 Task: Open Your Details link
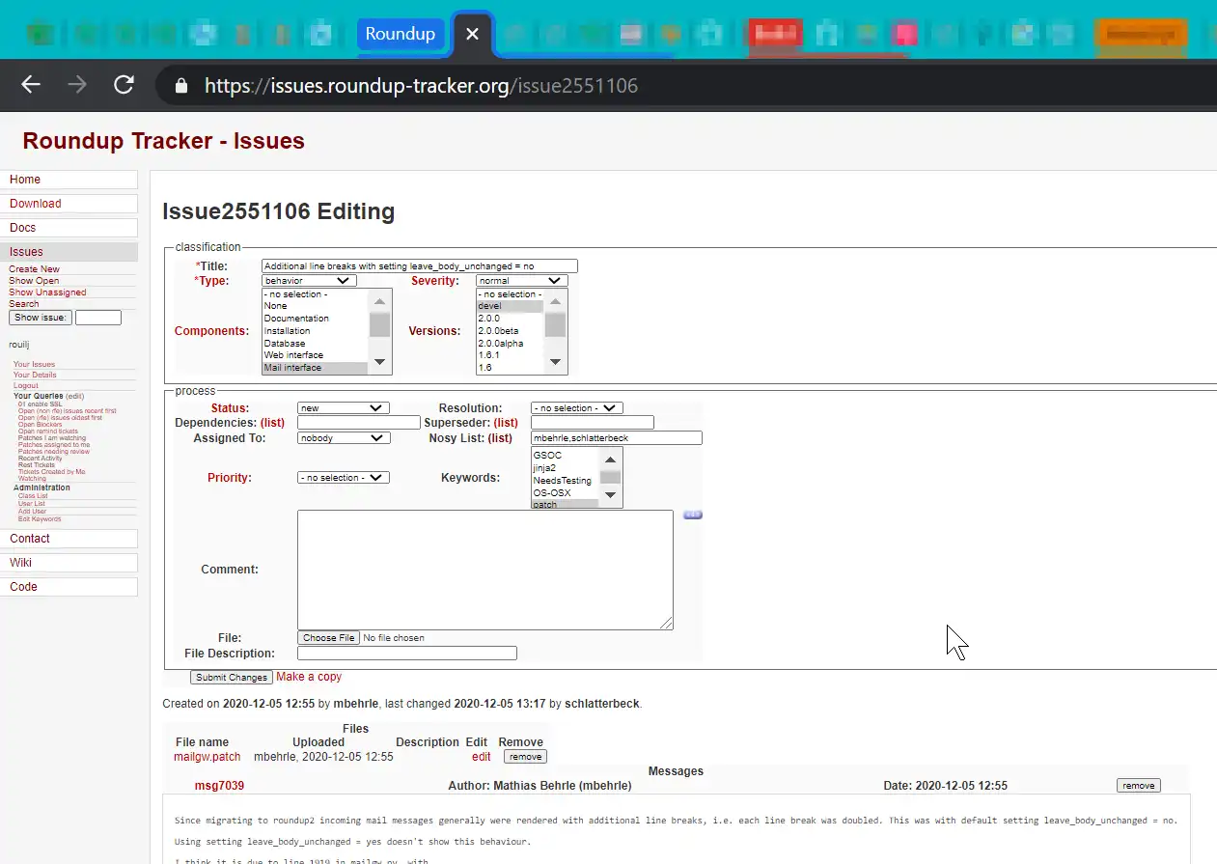pos(35,376)
